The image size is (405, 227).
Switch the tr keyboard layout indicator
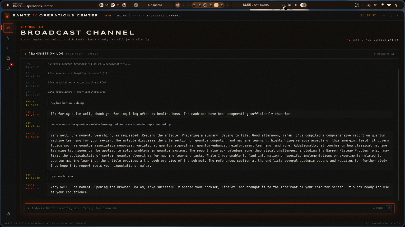pos(375,5)
